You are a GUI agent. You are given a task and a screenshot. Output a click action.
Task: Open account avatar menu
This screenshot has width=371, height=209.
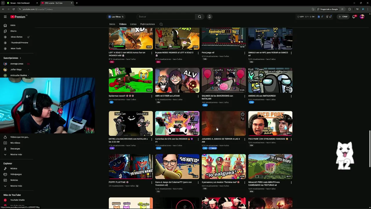[362, 17]
